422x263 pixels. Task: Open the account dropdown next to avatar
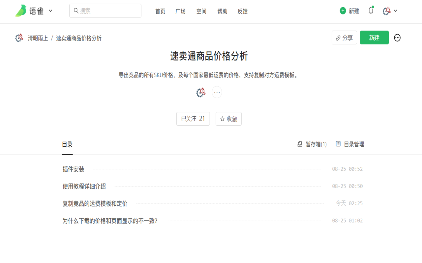pos(396,10)
